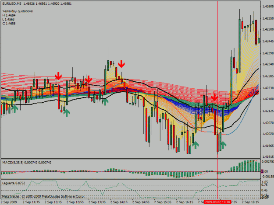The image size is (274, 205).
Task: Click the 1.41915 price axis label
Action: (x=268, y=157)
